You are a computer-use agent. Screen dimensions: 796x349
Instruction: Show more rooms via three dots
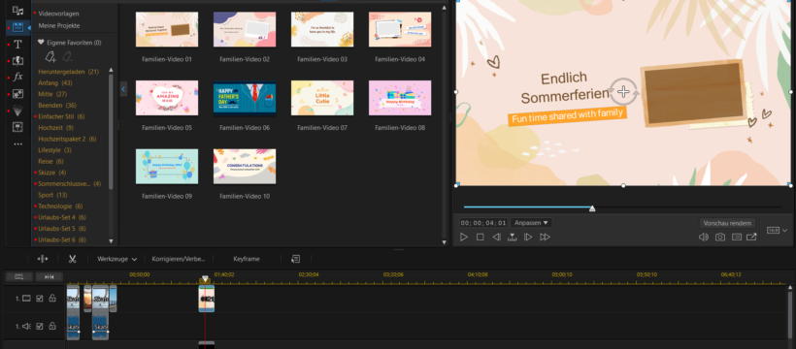point(17,144)
